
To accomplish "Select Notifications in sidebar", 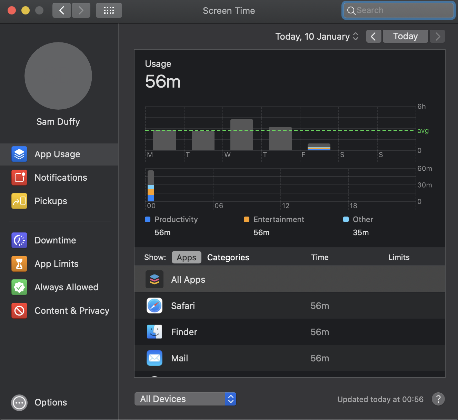I will (x=59, y=178).
